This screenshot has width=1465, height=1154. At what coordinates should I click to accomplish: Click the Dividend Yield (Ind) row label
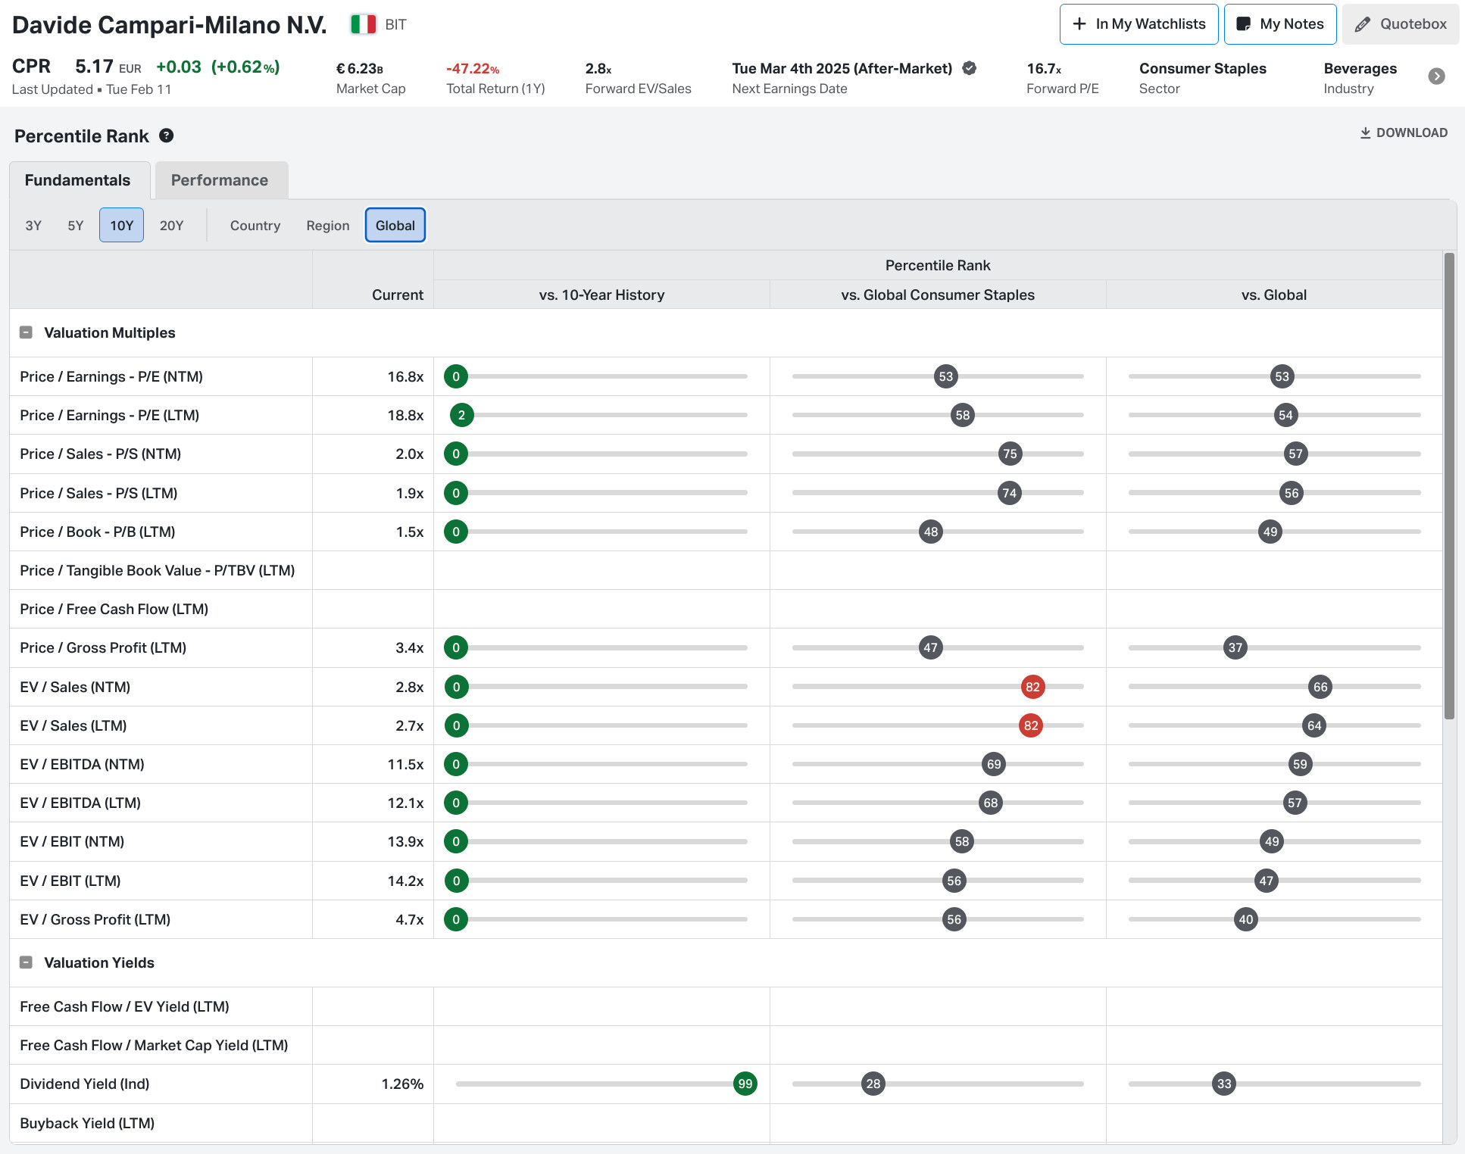[x=85, y=1084]
